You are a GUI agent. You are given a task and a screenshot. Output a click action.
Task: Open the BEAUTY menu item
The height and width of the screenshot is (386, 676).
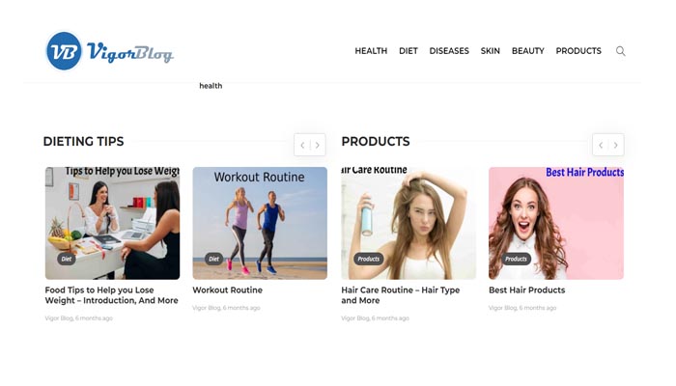pos(527,51)
